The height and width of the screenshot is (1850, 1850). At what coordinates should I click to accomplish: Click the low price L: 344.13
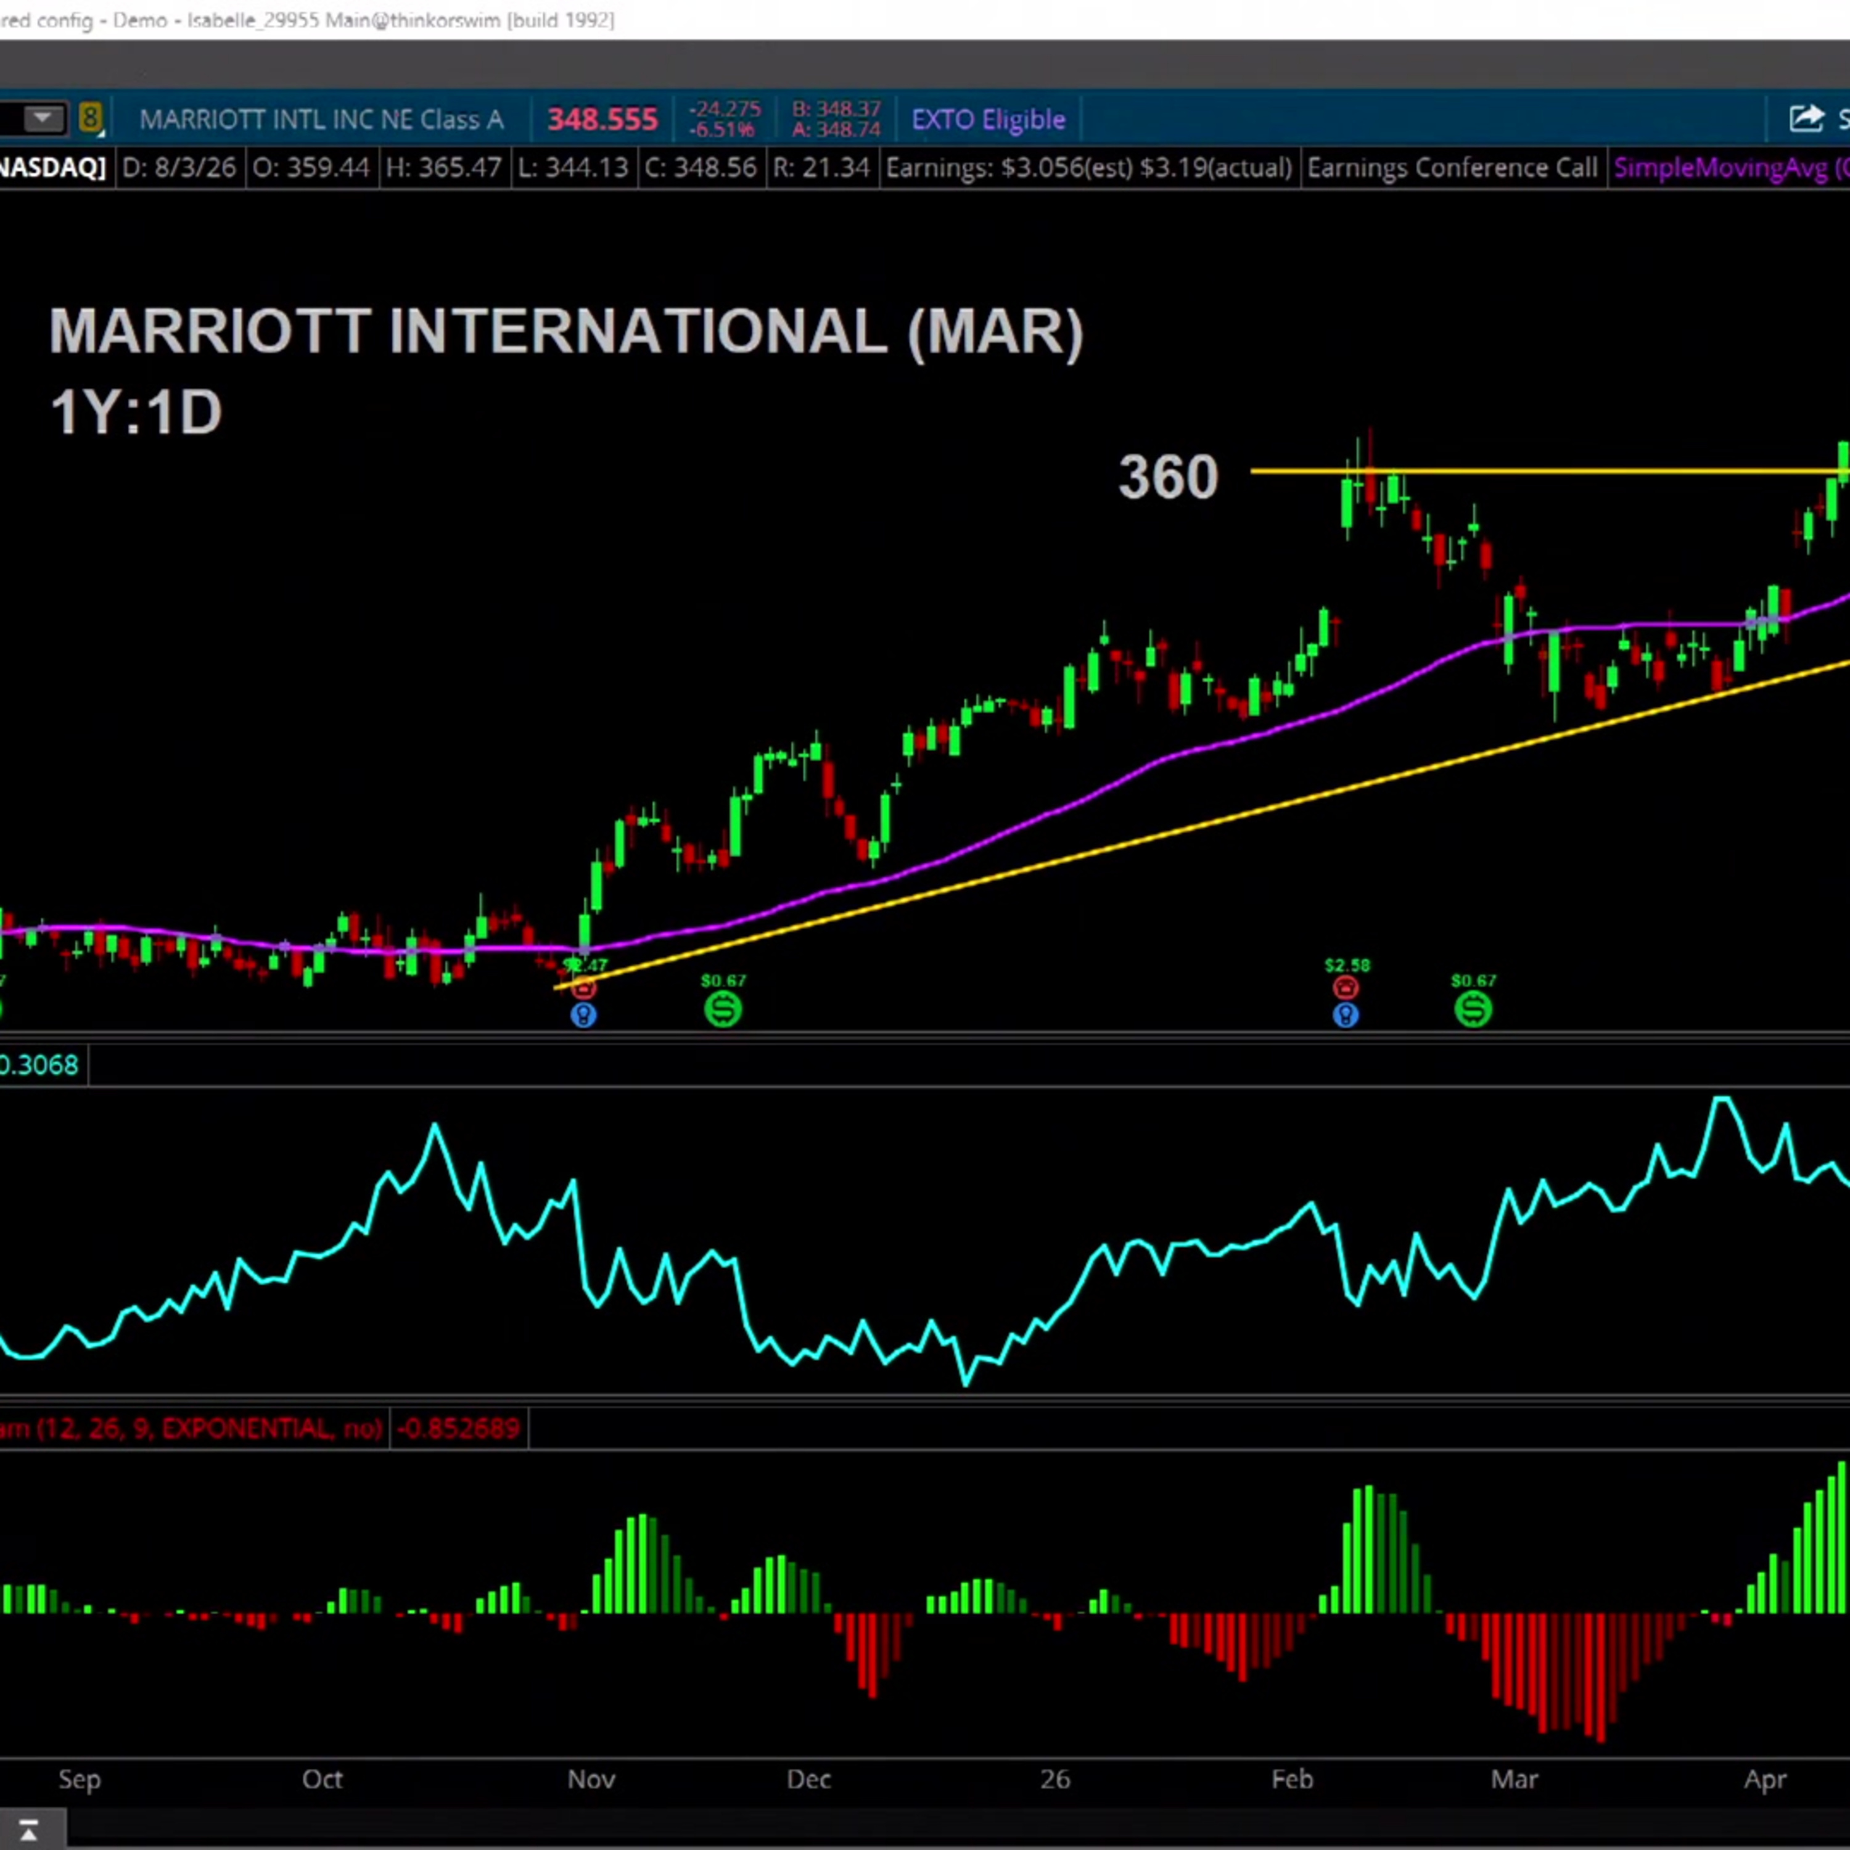click(573, 168)
